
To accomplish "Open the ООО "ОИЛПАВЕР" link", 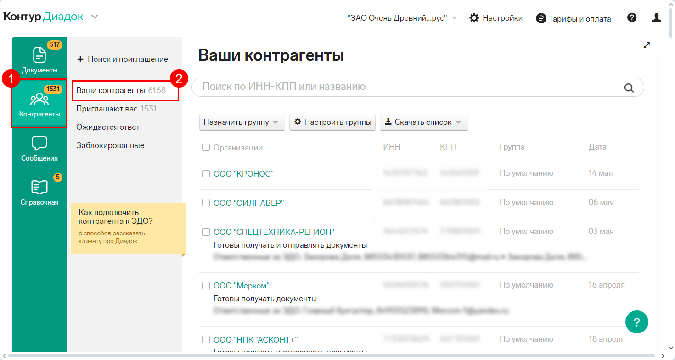I will (248, 203).
